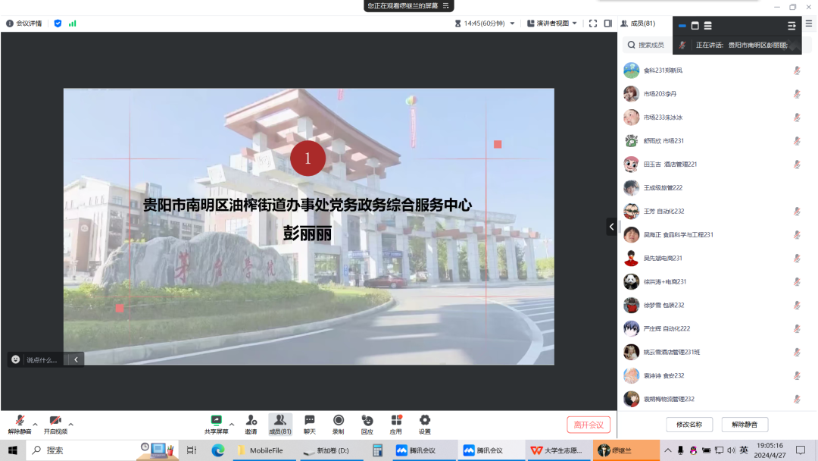818x461 pixels.
Task: Unmute the participant 食科231郑新凤
Action: tap(796, 70)
